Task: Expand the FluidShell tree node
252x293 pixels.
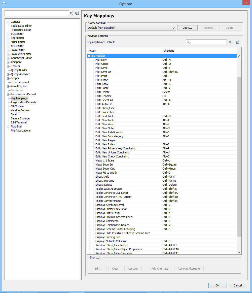Action: point(8,127)
